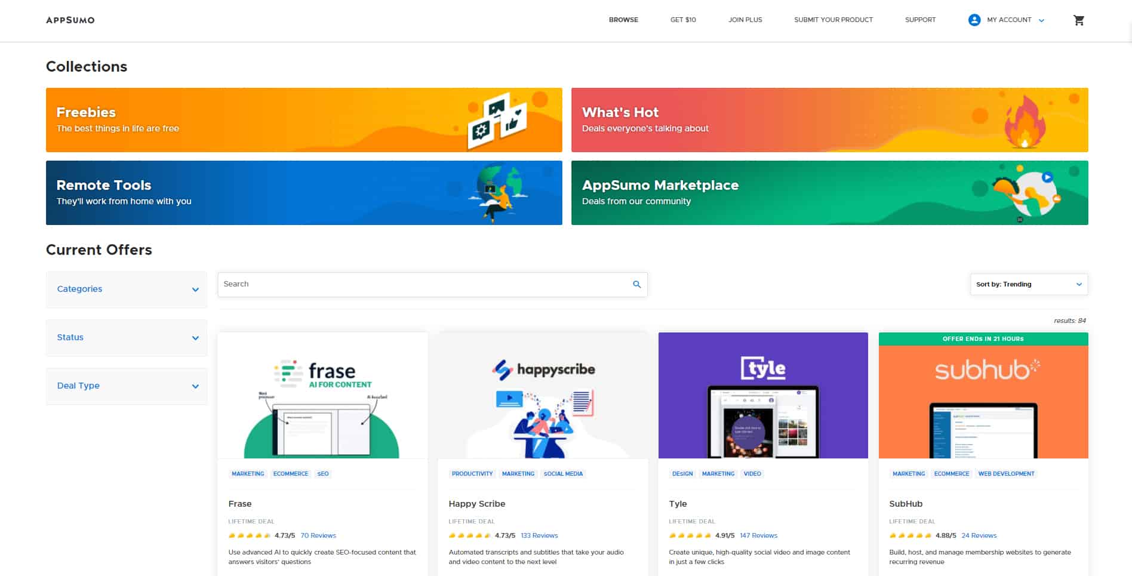Expand the Categories filter
This screenshot has height=576, width=1132.
click(126, 289)
